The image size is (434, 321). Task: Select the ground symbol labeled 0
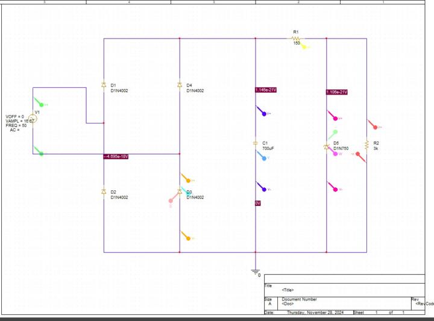[x=255, y=272]
